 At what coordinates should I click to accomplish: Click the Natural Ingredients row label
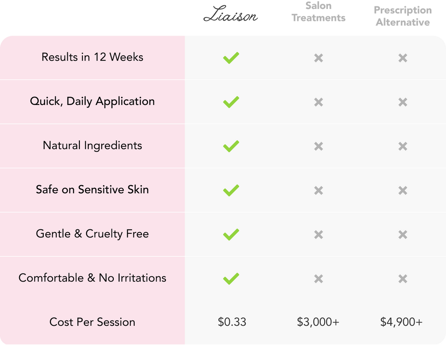pos(92,145)
